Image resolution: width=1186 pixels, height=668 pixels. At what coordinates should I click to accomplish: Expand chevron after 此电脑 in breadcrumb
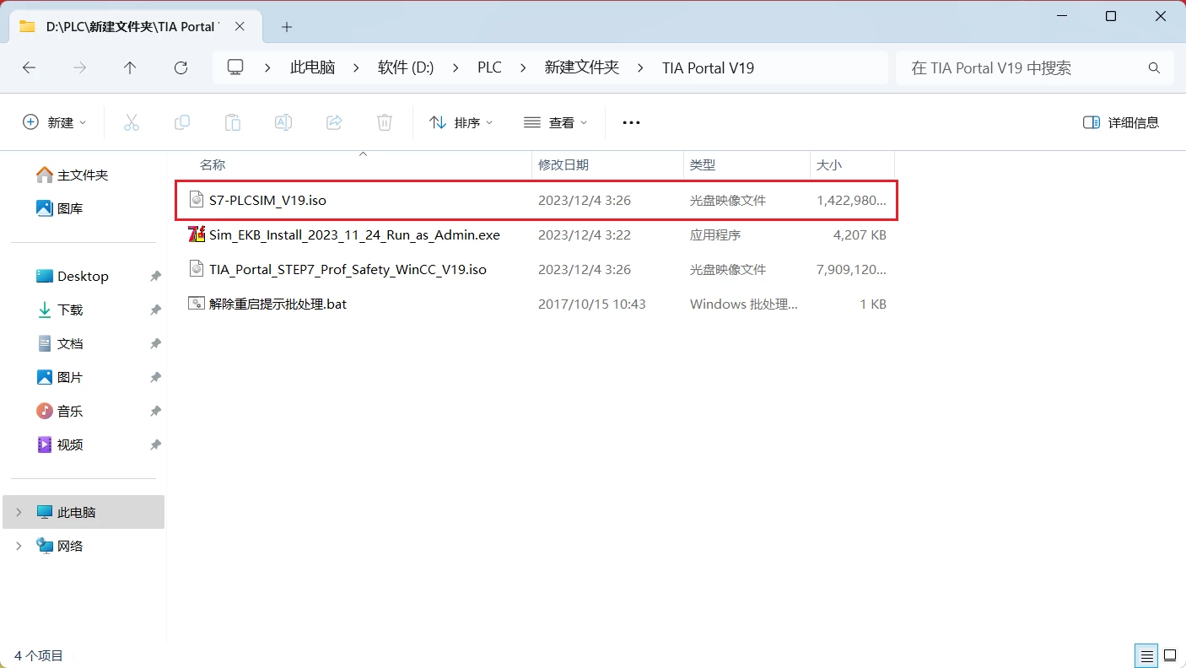click(356, 68)
